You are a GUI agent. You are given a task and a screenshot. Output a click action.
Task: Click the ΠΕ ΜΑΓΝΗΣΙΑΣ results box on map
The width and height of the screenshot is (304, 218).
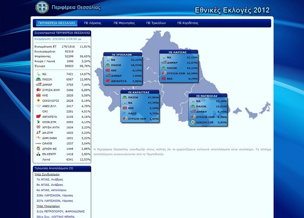click(x=208, y=110)
